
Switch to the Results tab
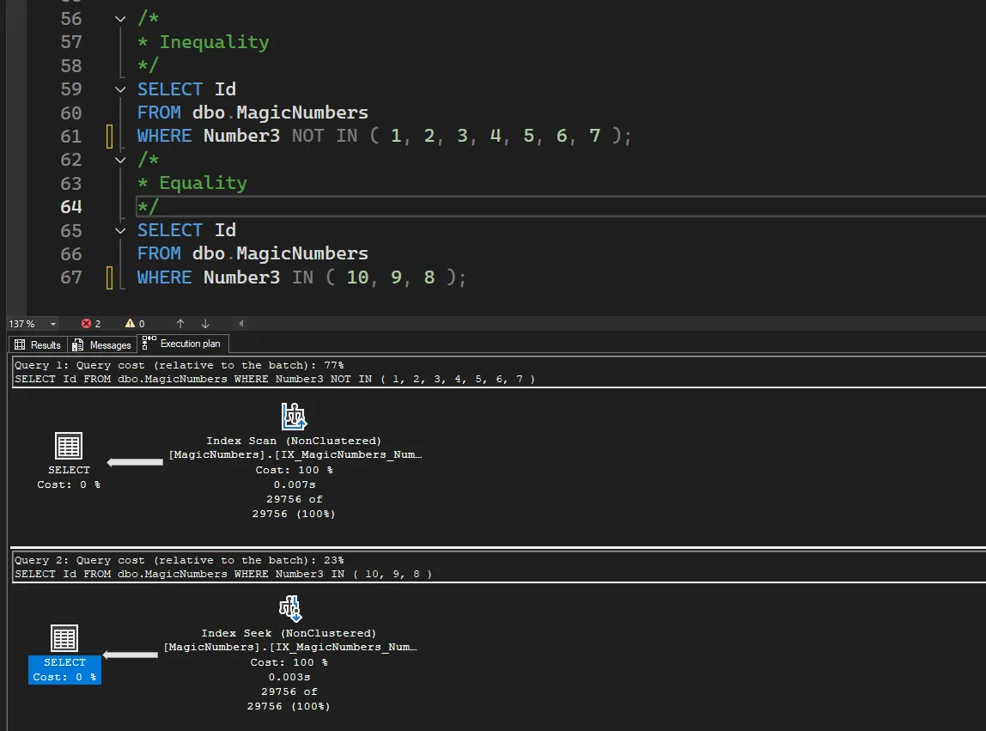(38, 344)
